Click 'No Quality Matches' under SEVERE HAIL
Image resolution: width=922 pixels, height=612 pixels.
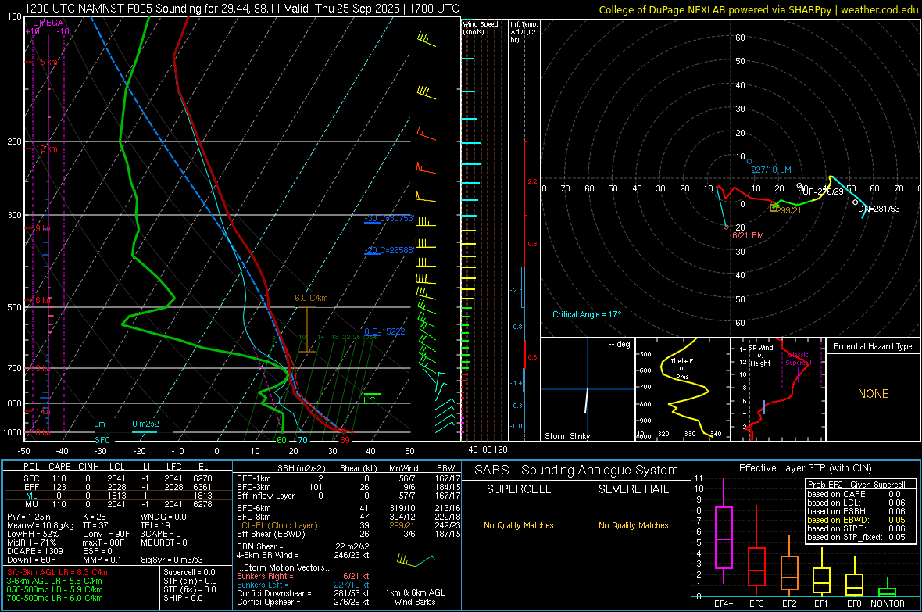click(x=633, y=525)
